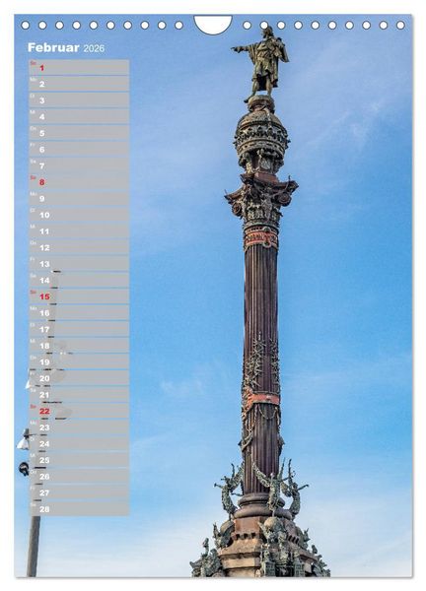
Task: Select the date row for day 25
Action: (x=79, y=460)
